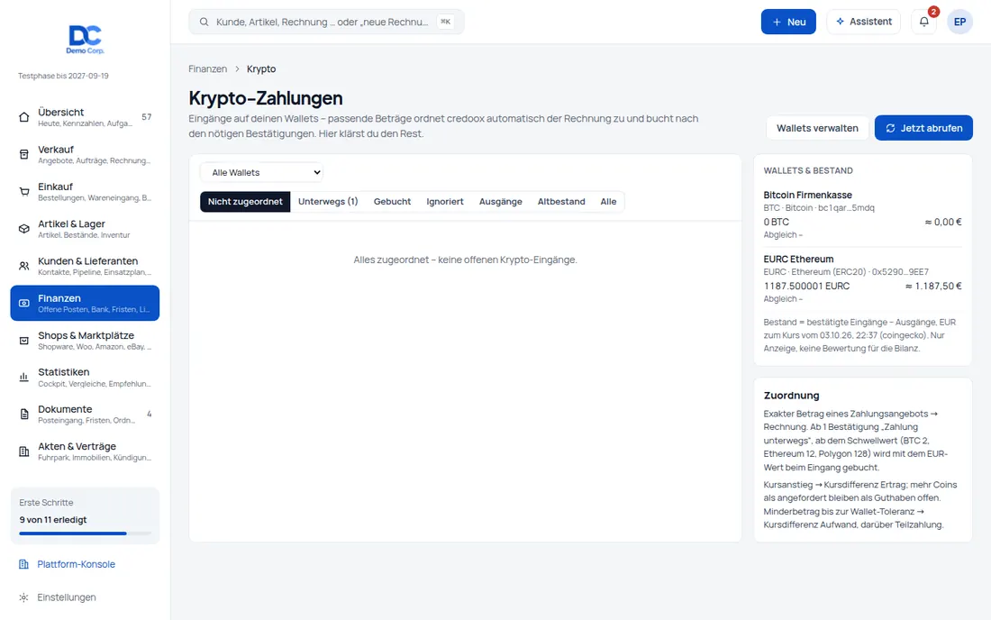Click the Übersicht home icon
Viewport: 991px width, 620px height.
(x=24, y=117)
